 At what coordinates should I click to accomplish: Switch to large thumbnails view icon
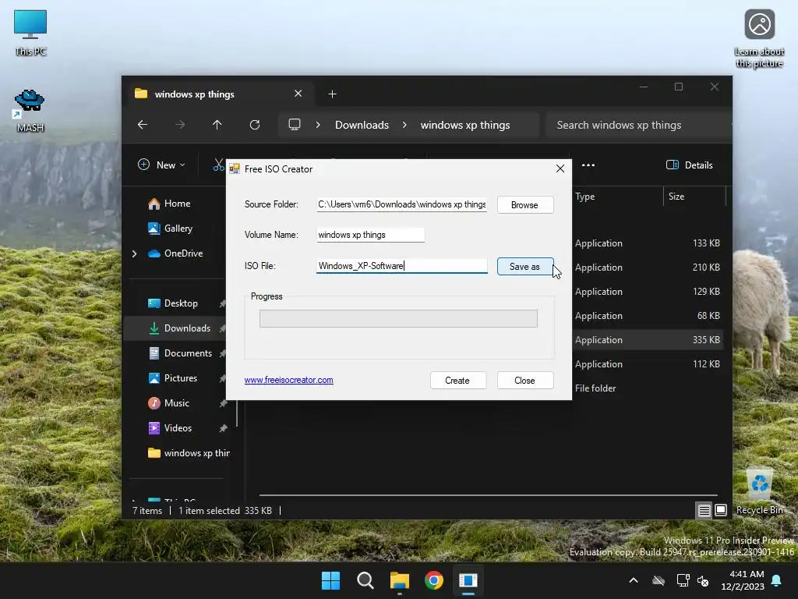[x=721, y=510]
